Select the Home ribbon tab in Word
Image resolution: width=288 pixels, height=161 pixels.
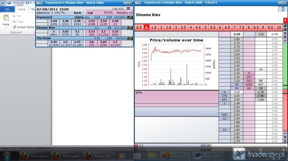(x=22, y=9)
